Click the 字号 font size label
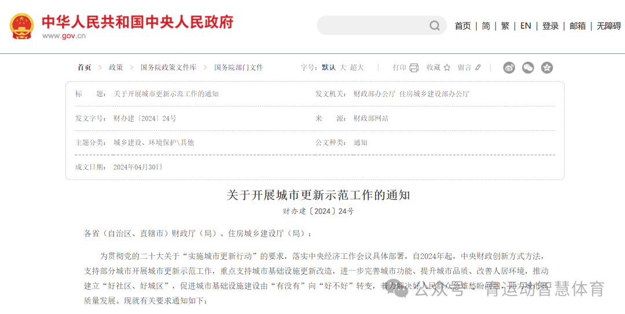Screen dimensions: 625x314 309,67
